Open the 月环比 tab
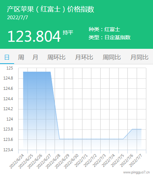 [x=84, y=57]
